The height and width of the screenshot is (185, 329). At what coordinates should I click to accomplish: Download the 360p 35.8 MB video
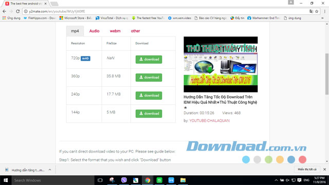149,78
